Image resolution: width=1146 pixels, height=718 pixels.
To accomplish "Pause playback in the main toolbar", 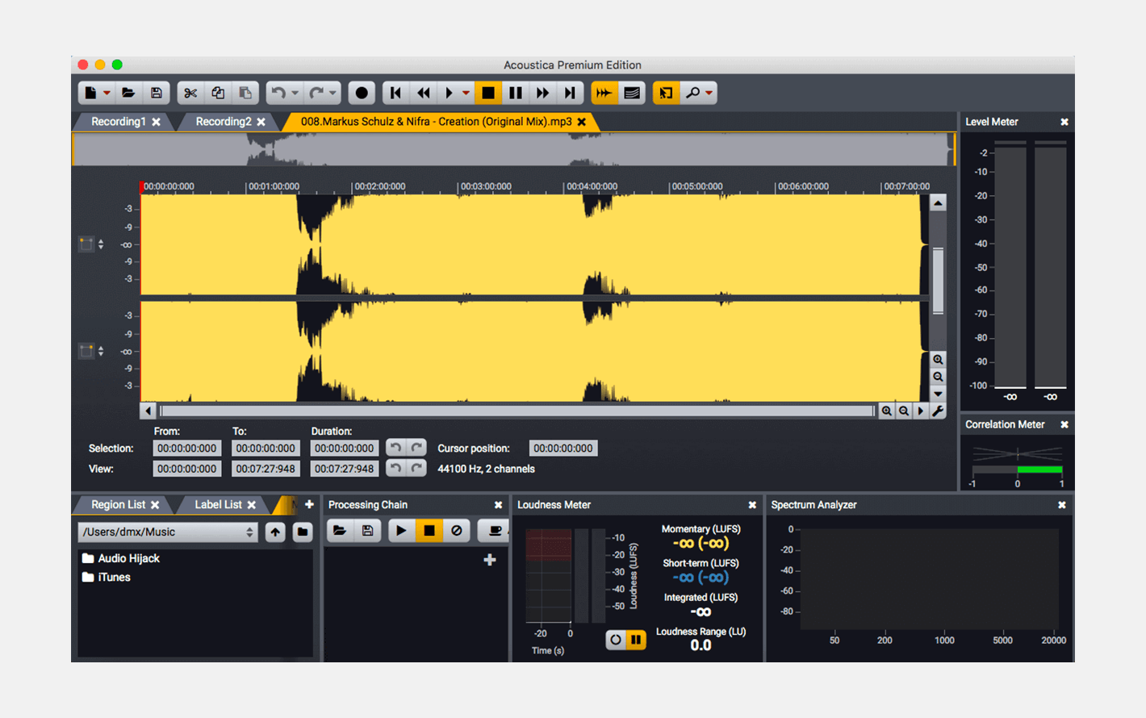I will tap(516, 93).
